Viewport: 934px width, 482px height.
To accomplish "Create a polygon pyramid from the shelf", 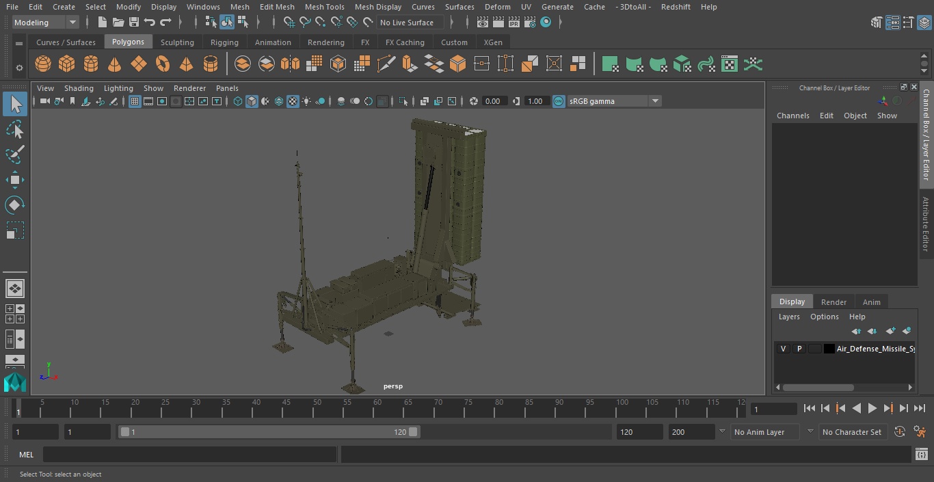I will (186, 64).
